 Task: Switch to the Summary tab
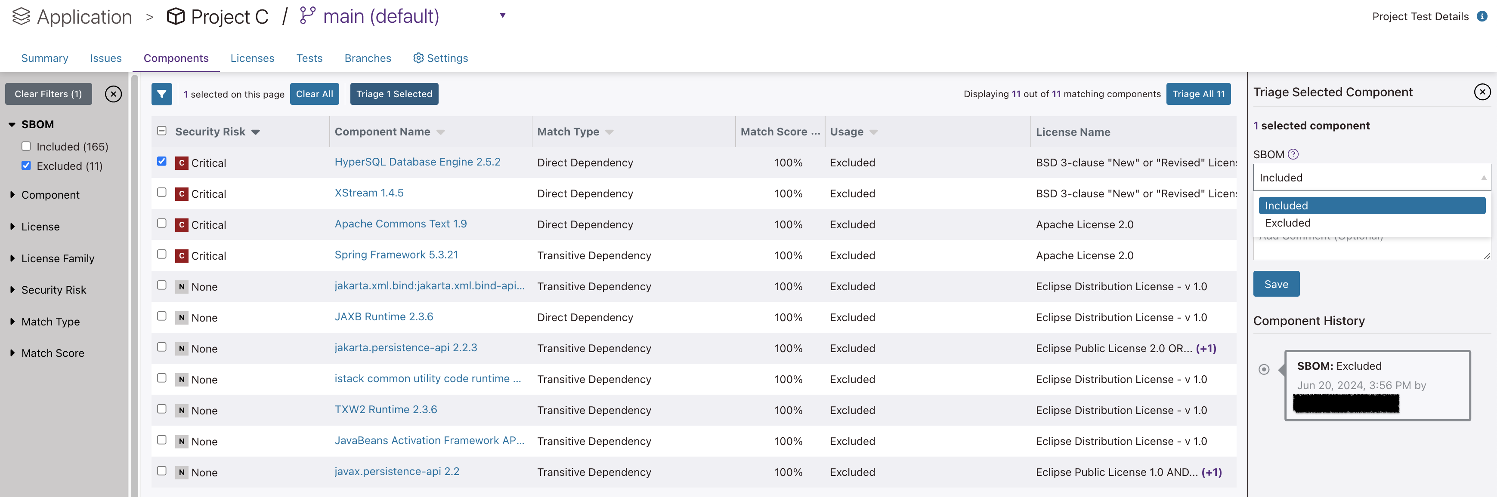(45, 58)
